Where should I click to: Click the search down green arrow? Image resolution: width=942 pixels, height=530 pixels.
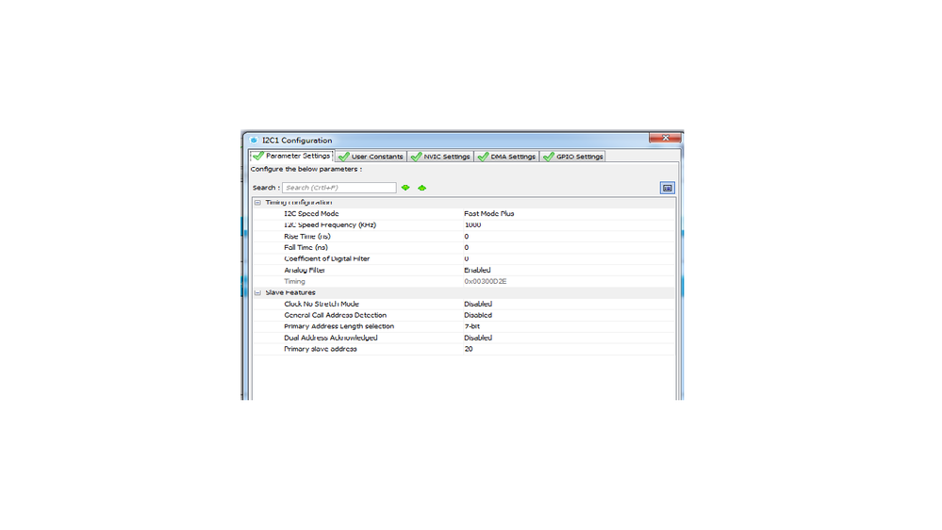point(405,188)
